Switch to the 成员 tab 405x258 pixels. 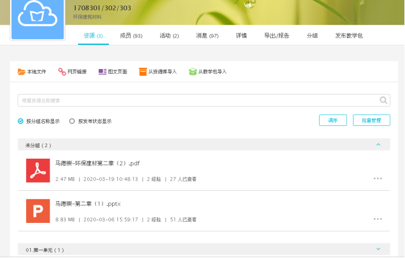(131, 36)
